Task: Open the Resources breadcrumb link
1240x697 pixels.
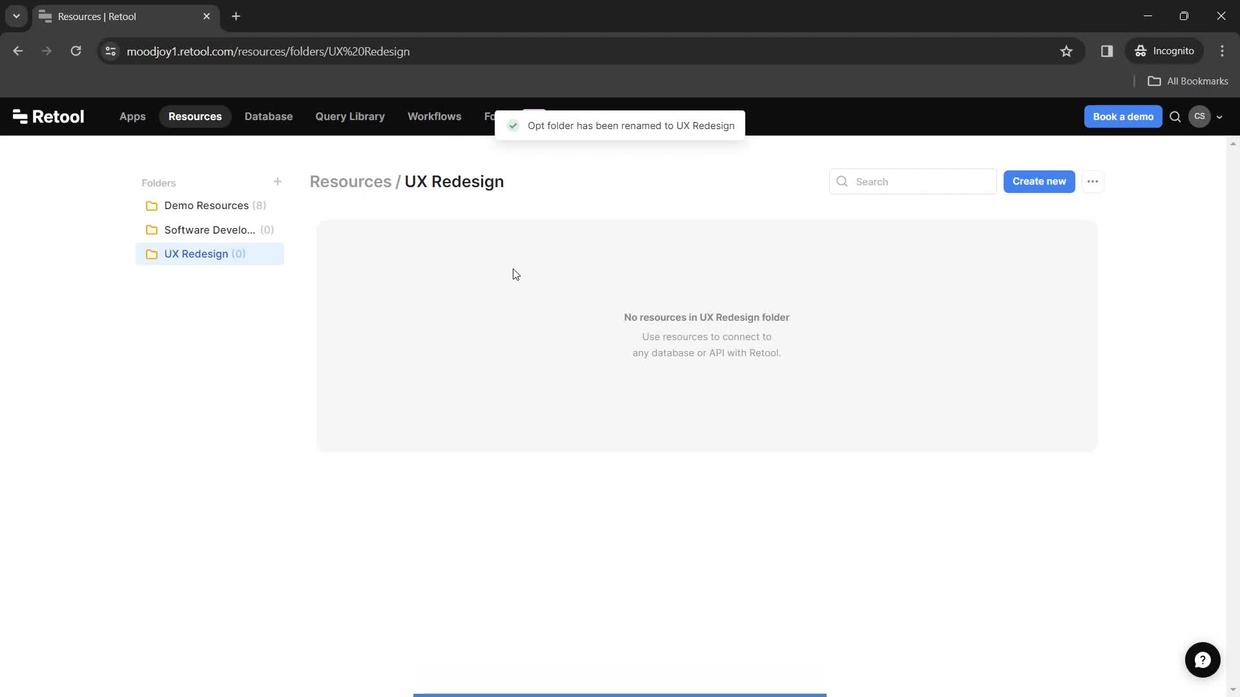Action: pyautogui.click(x=351, y=181)
